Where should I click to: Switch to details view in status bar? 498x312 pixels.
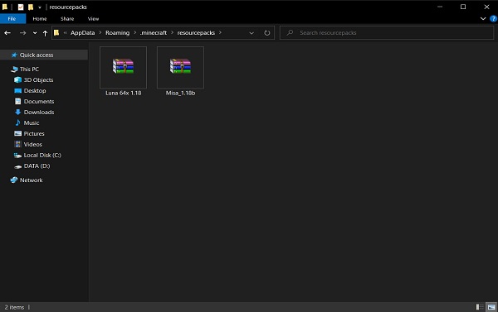click(x=480, y=307)
